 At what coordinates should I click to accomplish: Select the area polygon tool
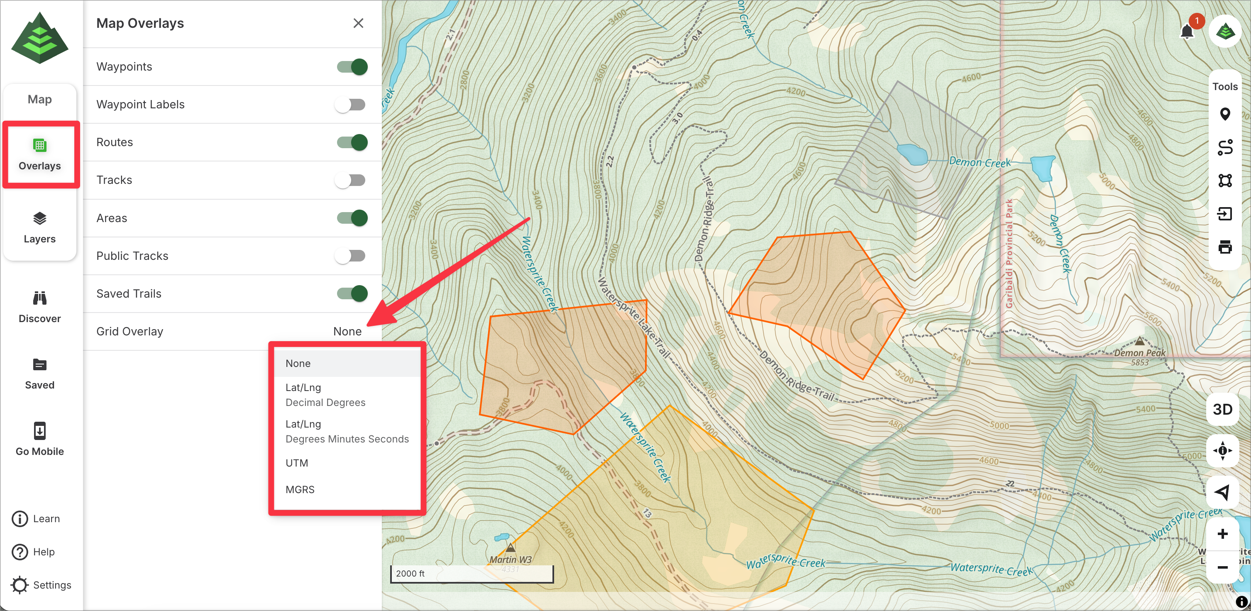[x=1224, y=181]
